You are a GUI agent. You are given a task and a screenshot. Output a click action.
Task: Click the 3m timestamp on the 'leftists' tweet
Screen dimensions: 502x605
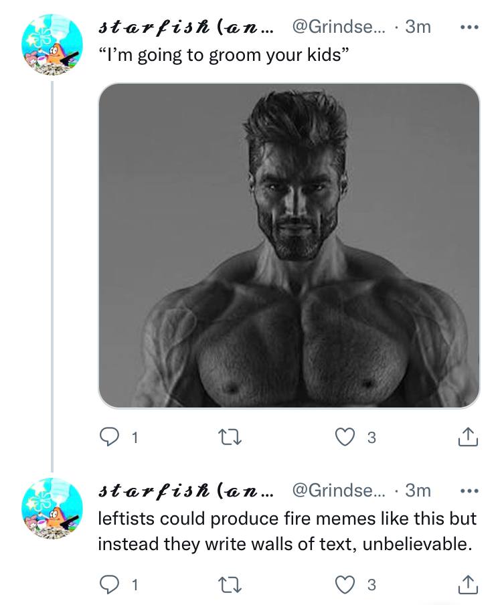418,491
